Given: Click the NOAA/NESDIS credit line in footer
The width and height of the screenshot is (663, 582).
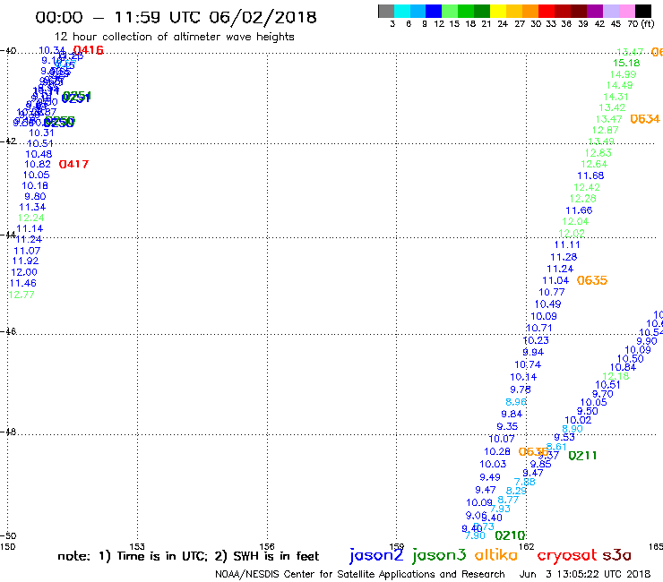Looking at the screenshot, I should point(360,575).
